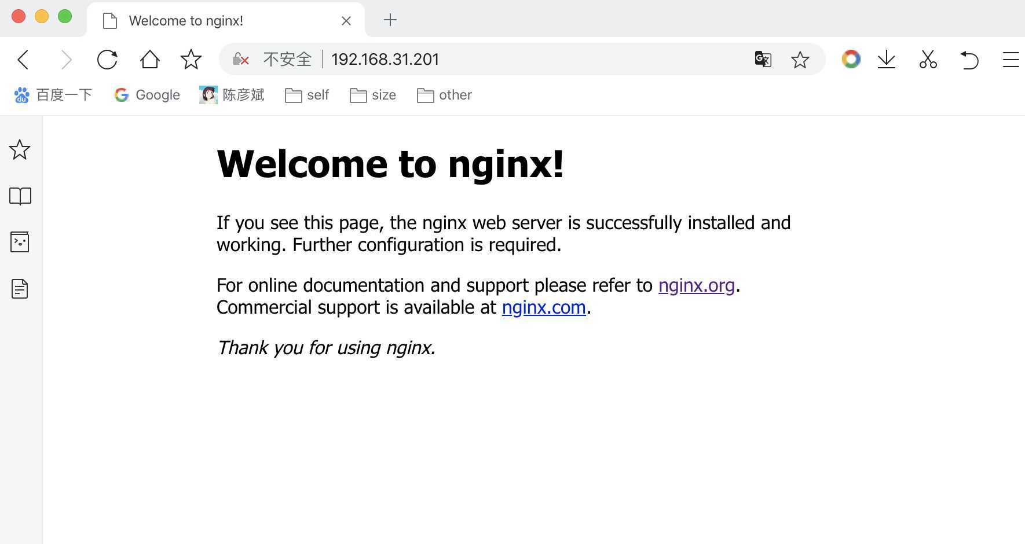The width and height of the screenshot is (1025, 544).
Task: Close the Welcome to nginx! tab
Action: point(346,21)
